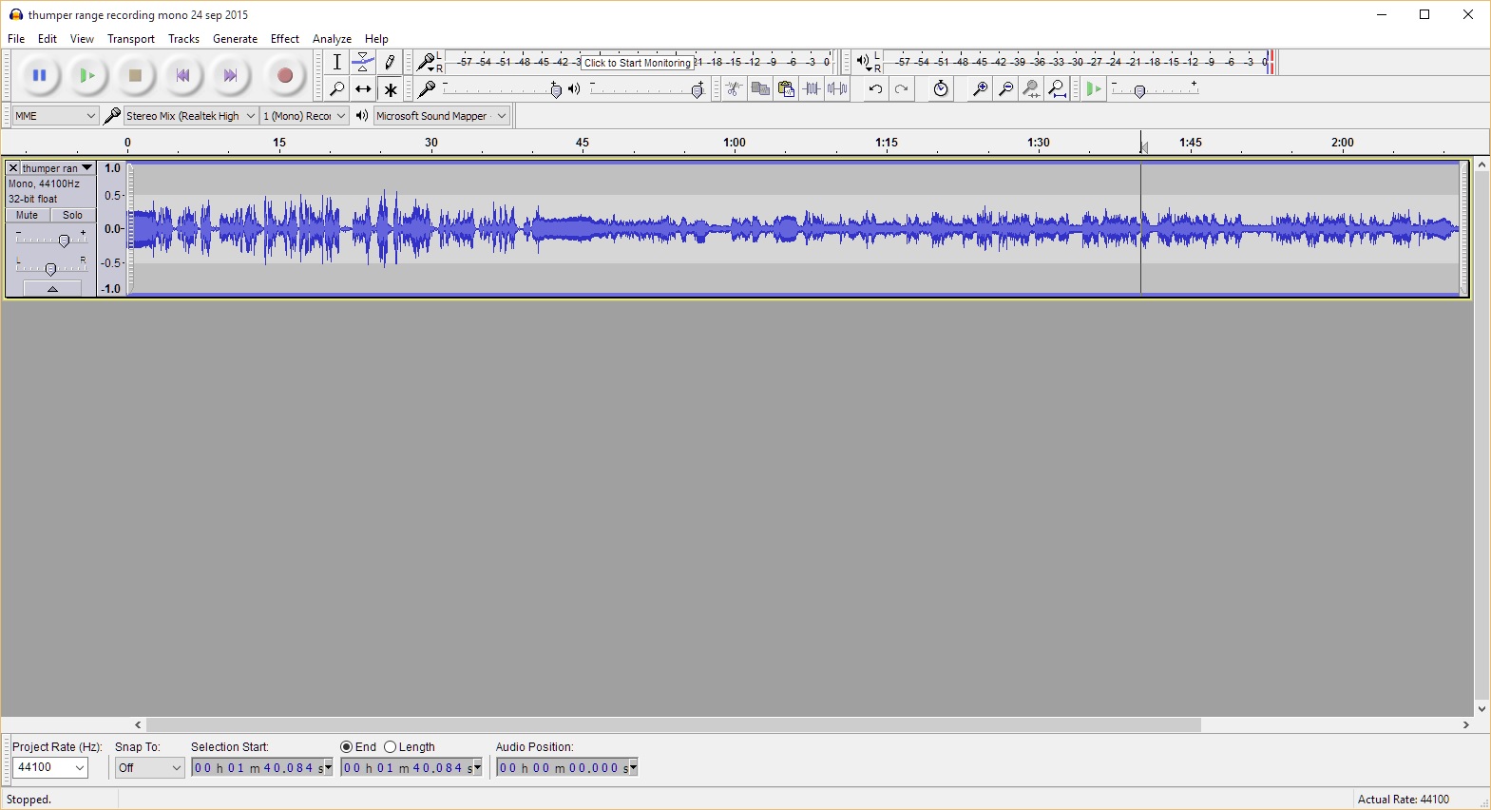
Task: Undo the last action
Action: (874, 89)
